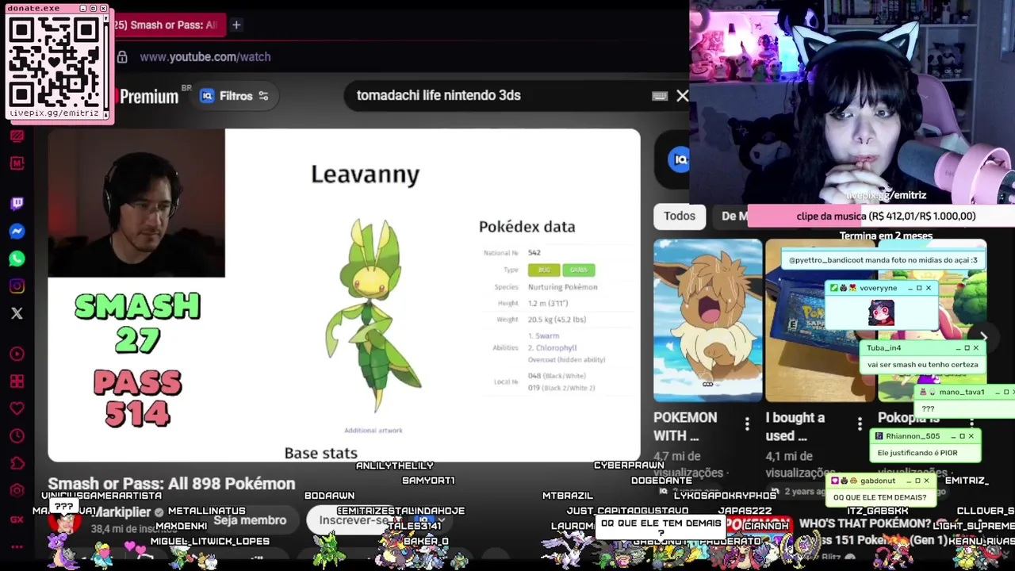
Task: Open Twitch from the browser sidebar
Action: 17,204
